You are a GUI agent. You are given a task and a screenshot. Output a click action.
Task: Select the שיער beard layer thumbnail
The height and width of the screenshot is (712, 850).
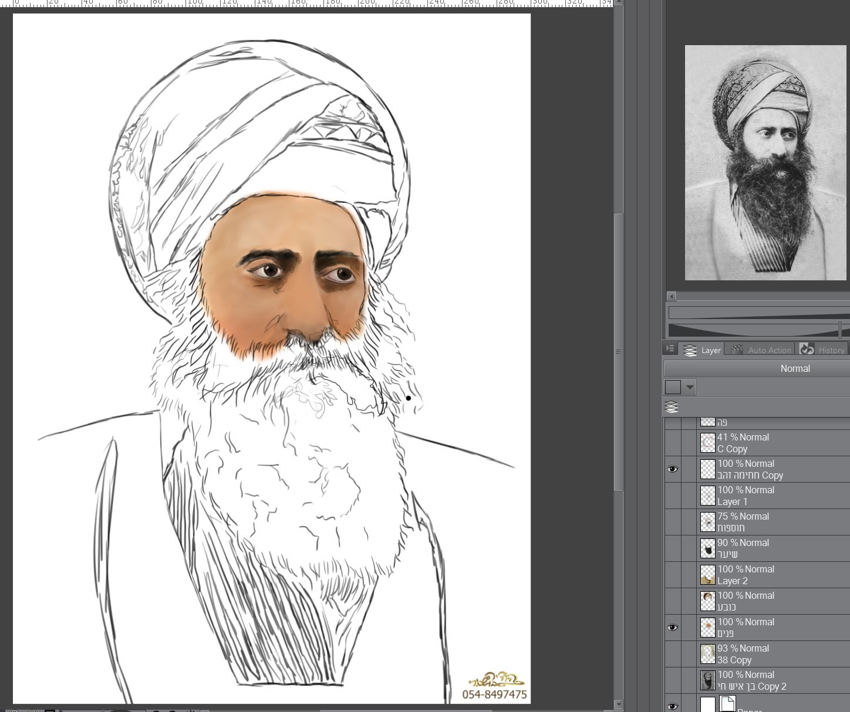708,548
